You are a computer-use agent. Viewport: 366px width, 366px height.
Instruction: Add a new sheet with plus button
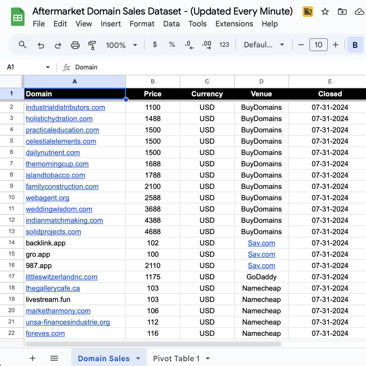point(32,358)
